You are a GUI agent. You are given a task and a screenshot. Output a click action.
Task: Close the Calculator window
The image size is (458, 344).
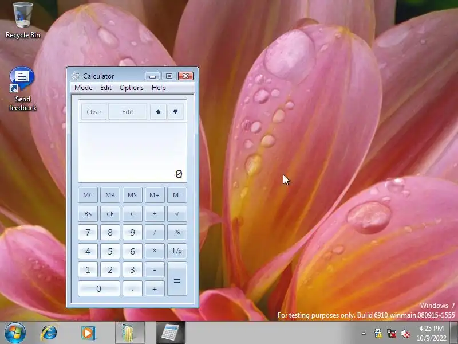[185, 76]
